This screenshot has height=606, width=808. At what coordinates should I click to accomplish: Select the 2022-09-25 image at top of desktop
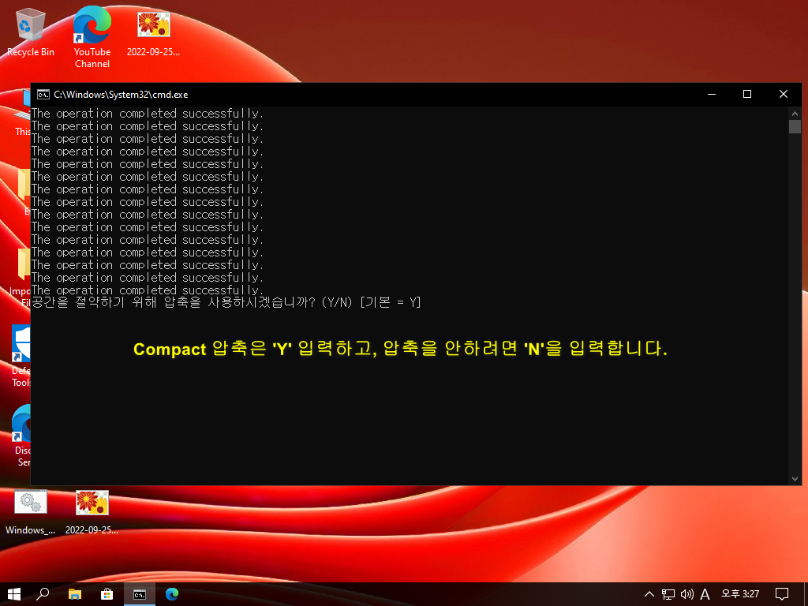(x=153, y=32)
